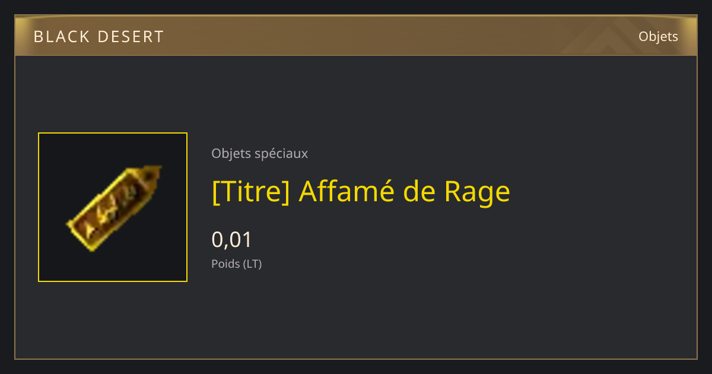
Task: Click the [Titre] prefix of the item name
Action: 250,191
